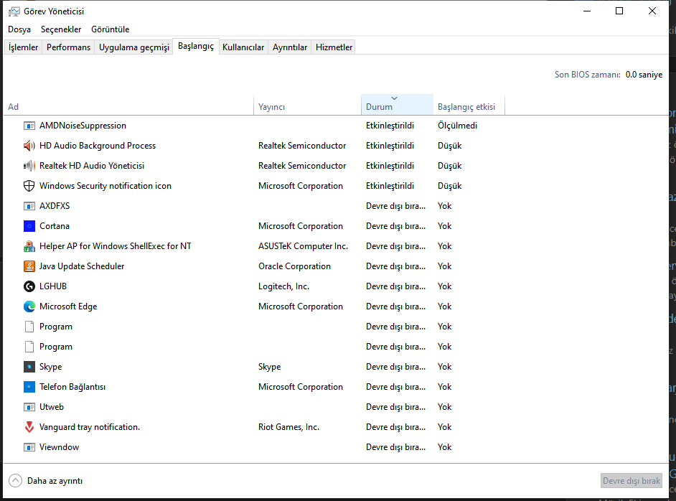Click the Helper AP for Windows ShellExec icon
Screen dimensions: 676x501
click(x=29, y=246)
